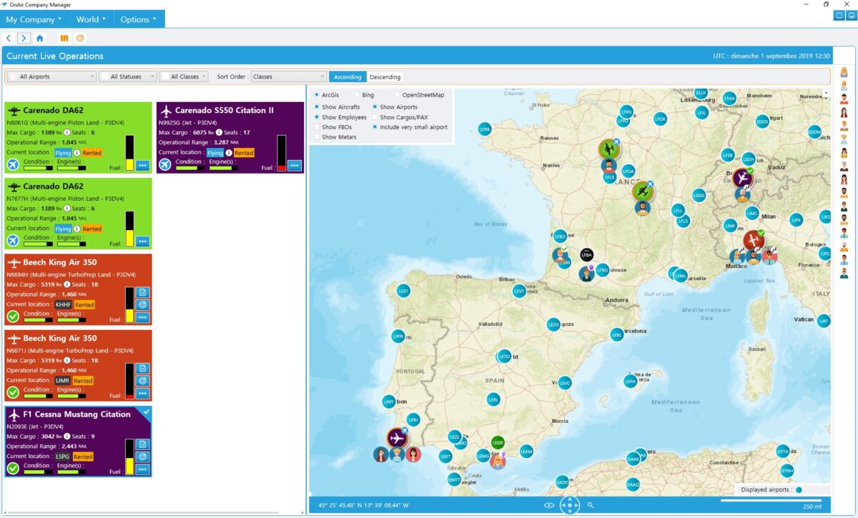Click the fuel level gauge on N9925G Citation II
This screenshot has width=858, height=518.
pyautogui.click(x=281, y=155)
